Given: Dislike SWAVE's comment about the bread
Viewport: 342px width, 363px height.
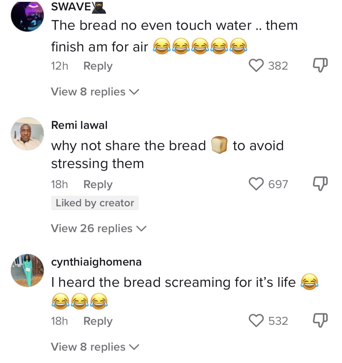Looking at the screenshot, I should pos(320,65).
